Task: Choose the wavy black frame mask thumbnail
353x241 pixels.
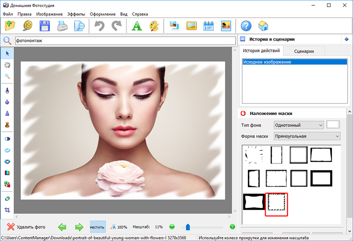Action: point(254,202)
